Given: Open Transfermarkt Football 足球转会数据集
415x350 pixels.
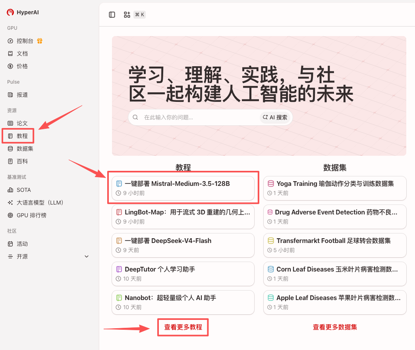Looking at the screenshot, I should [x=335, y=245].
